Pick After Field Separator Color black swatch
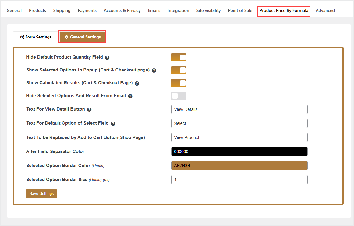 (x=239, y=151)
